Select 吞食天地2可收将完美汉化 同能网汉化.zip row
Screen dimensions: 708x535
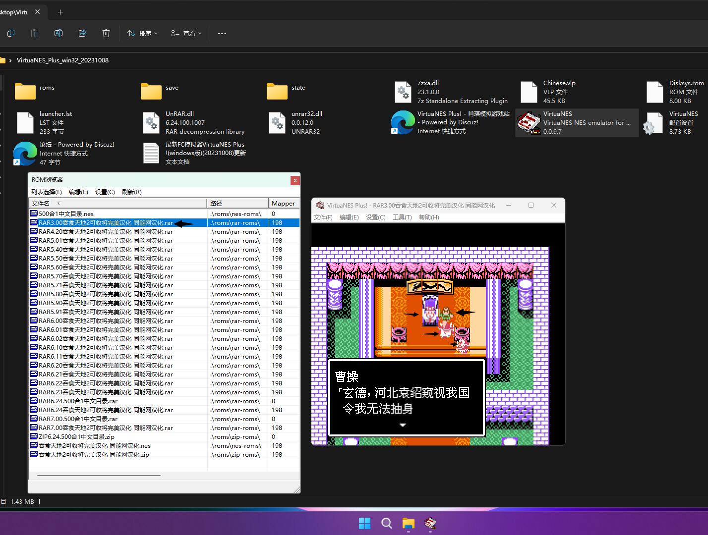(164, 455)
